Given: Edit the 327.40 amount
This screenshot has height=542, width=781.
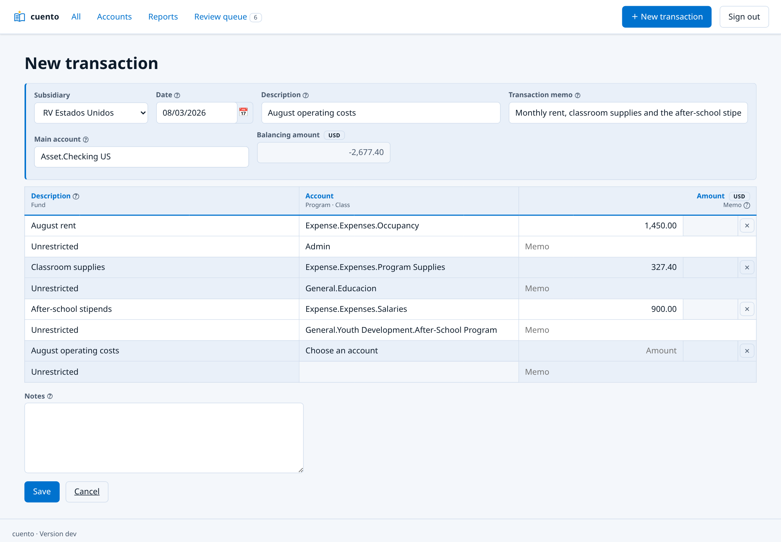Looking at the screenshot, I should point(601,267).
